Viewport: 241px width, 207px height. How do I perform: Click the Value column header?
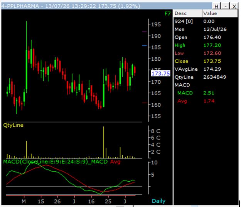click(x=220, y=13)
